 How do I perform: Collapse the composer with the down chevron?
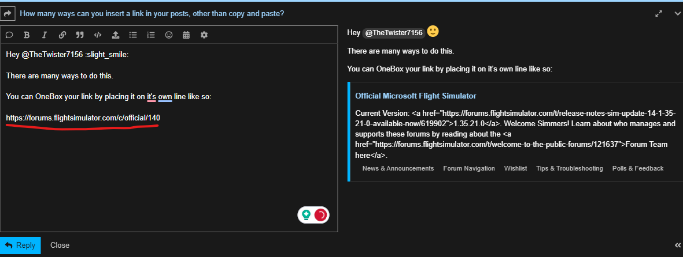[x=677, y=13]
